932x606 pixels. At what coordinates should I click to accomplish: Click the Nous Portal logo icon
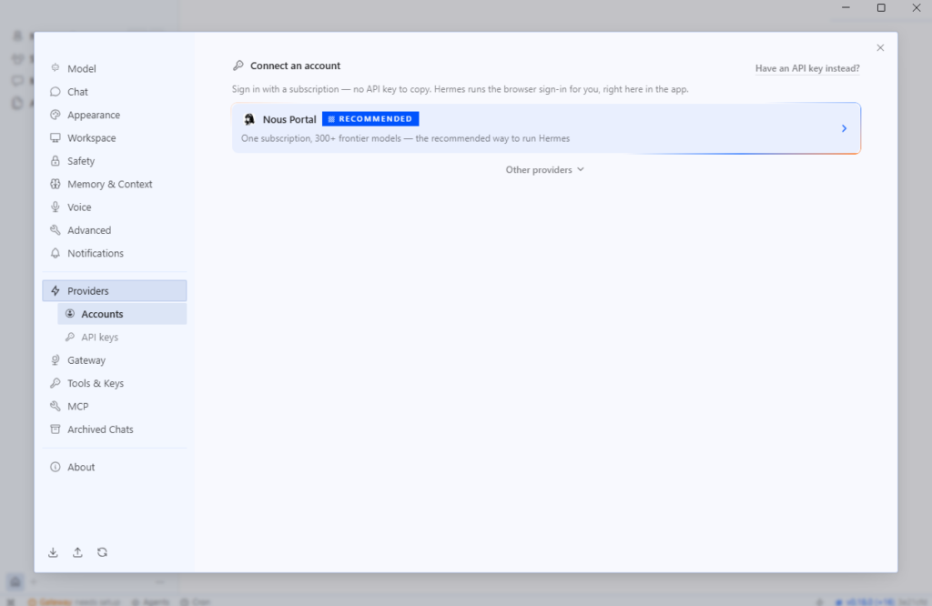pos(249,119)
